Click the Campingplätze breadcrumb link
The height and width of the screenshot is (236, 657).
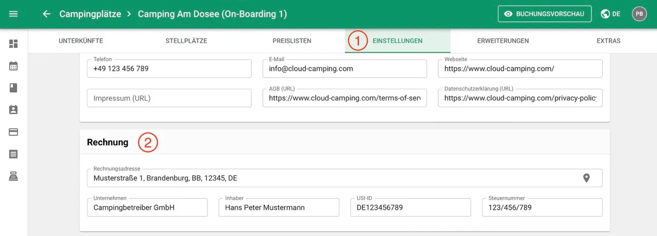90,14
